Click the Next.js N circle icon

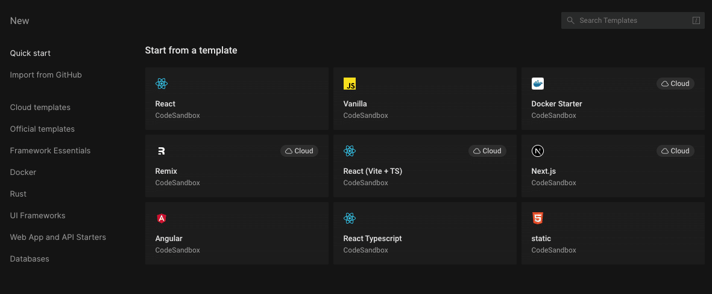pyautogui.click(x=538, y=152)
